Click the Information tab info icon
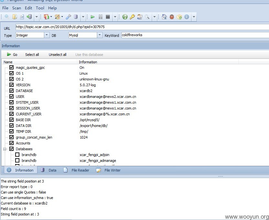The width and height of the screenshot is (269, 220). (x=9, y=170)
